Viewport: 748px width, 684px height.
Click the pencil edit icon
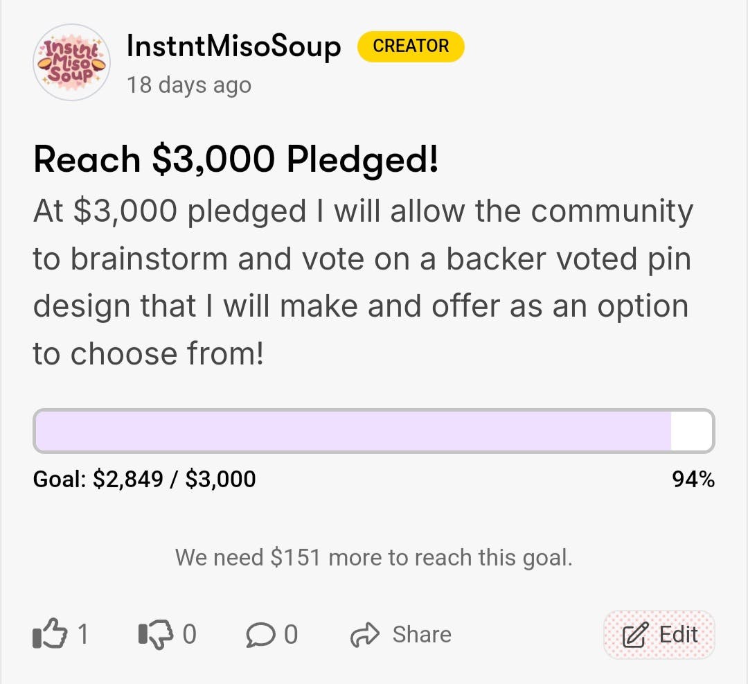[634, 635]
